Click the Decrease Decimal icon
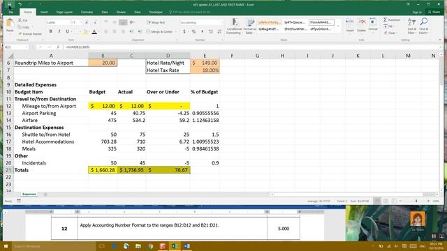Image resolution: width=447 pixels, height=251 pixels. click(219, 31)
